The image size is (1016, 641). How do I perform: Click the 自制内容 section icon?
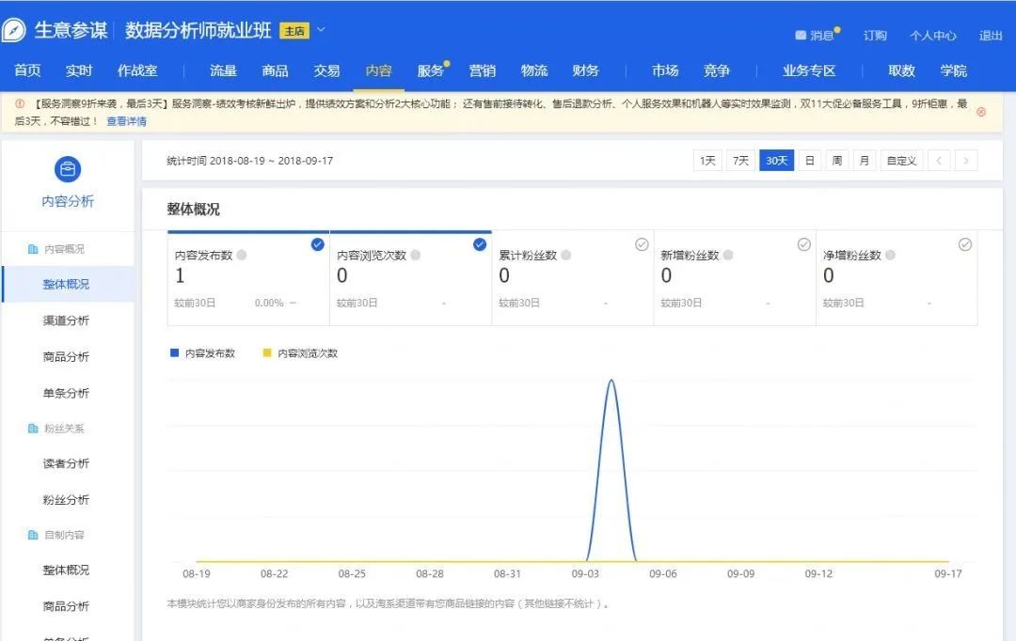point(32,534)
